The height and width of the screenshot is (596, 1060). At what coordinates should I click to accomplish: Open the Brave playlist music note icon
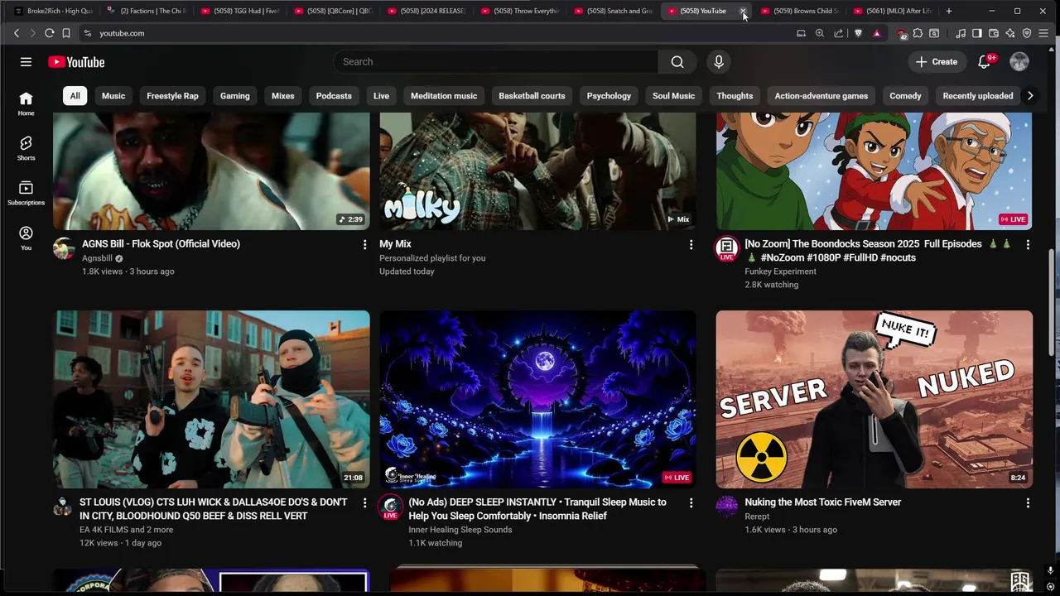[x=961, y=33]
